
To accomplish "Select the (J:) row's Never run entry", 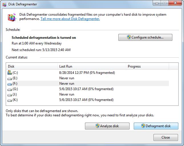I will tap(67, 94).
